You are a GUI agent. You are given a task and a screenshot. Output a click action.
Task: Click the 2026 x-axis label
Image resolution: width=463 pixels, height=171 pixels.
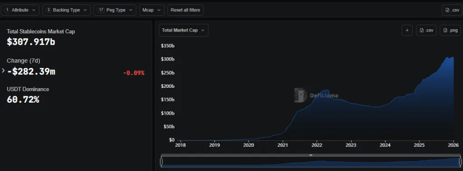pos(453,145)
